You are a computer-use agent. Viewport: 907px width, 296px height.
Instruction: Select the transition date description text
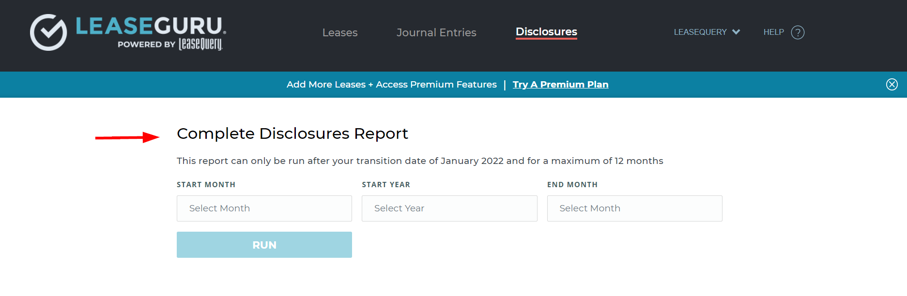point(420,161)
